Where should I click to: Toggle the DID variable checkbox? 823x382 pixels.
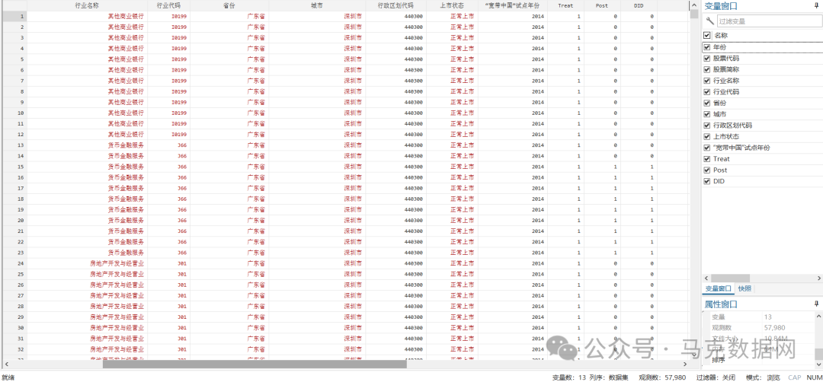707,181
